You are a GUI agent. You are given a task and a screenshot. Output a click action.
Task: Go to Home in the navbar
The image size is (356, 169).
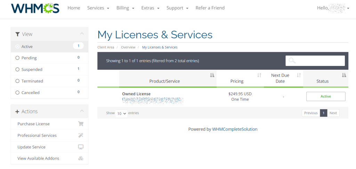coord(74,8)
